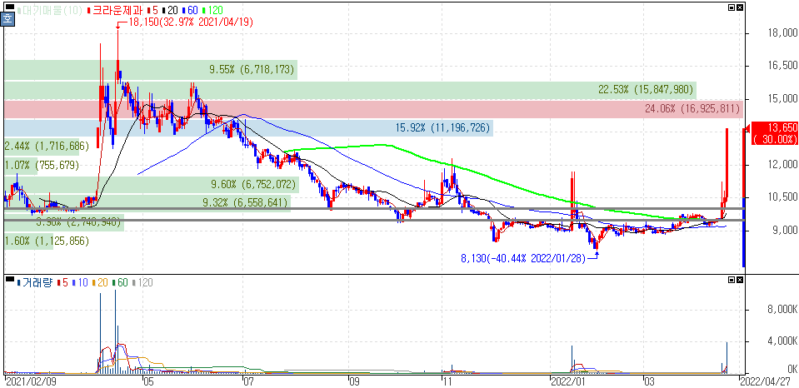Viewport: 799px width, 388px height.
Task: Select the 대기매물(10) indicator legend
Action: [x=51, y=10]
